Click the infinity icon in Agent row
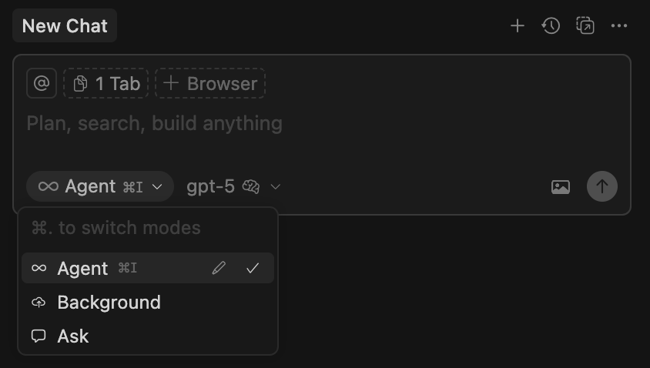This screenshot has height=368, width=650. (x=39, y=268)
